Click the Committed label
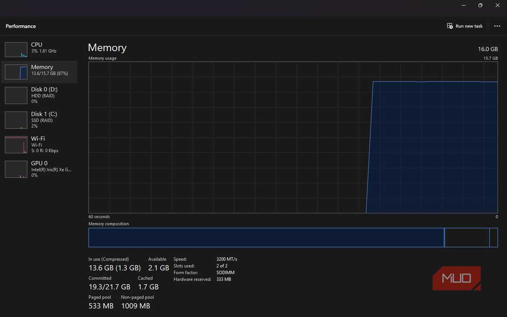The height and width of the screenshot is (317, 507). [x=100, y=278]
